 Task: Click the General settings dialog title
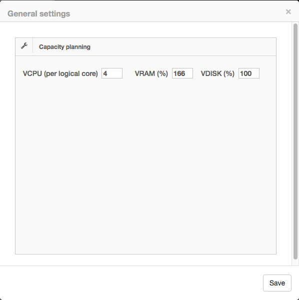pos(39,14)
